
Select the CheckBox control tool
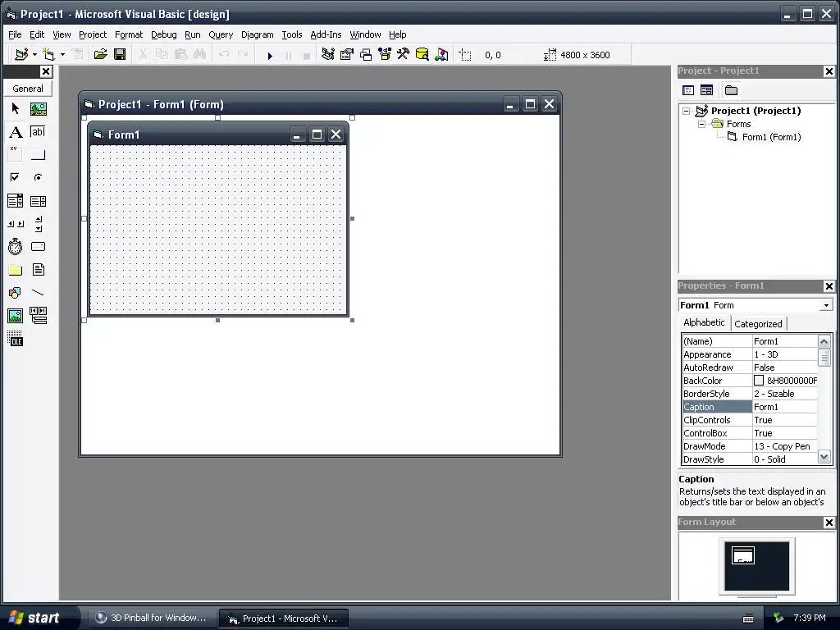[x=16, y=177]
